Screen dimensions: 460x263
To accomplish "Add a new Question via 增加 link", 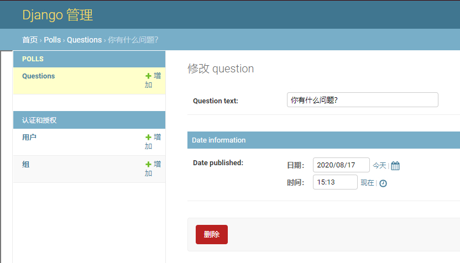I will point(153,80).
